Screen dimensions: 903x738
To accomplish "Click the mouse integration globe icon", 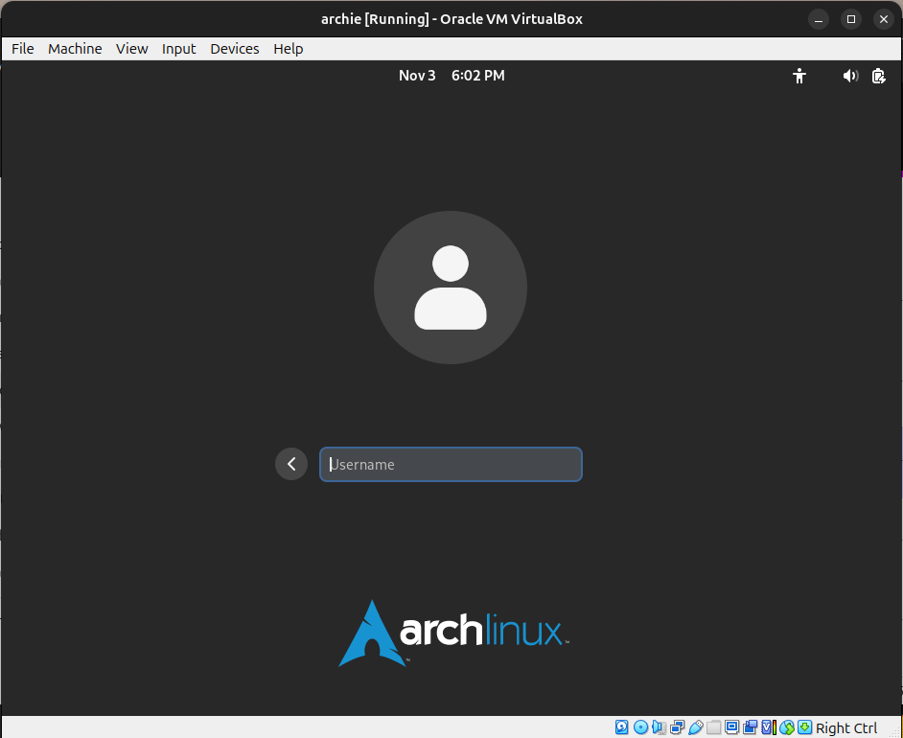I will coord(787,727).
